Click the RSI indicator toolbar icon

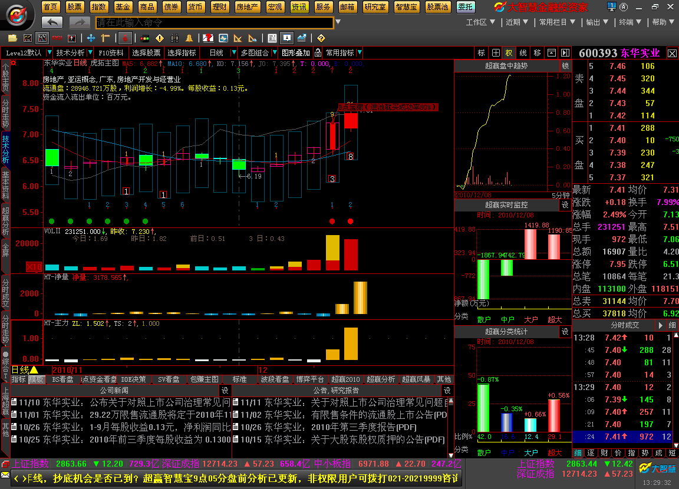tap(57, 38)
